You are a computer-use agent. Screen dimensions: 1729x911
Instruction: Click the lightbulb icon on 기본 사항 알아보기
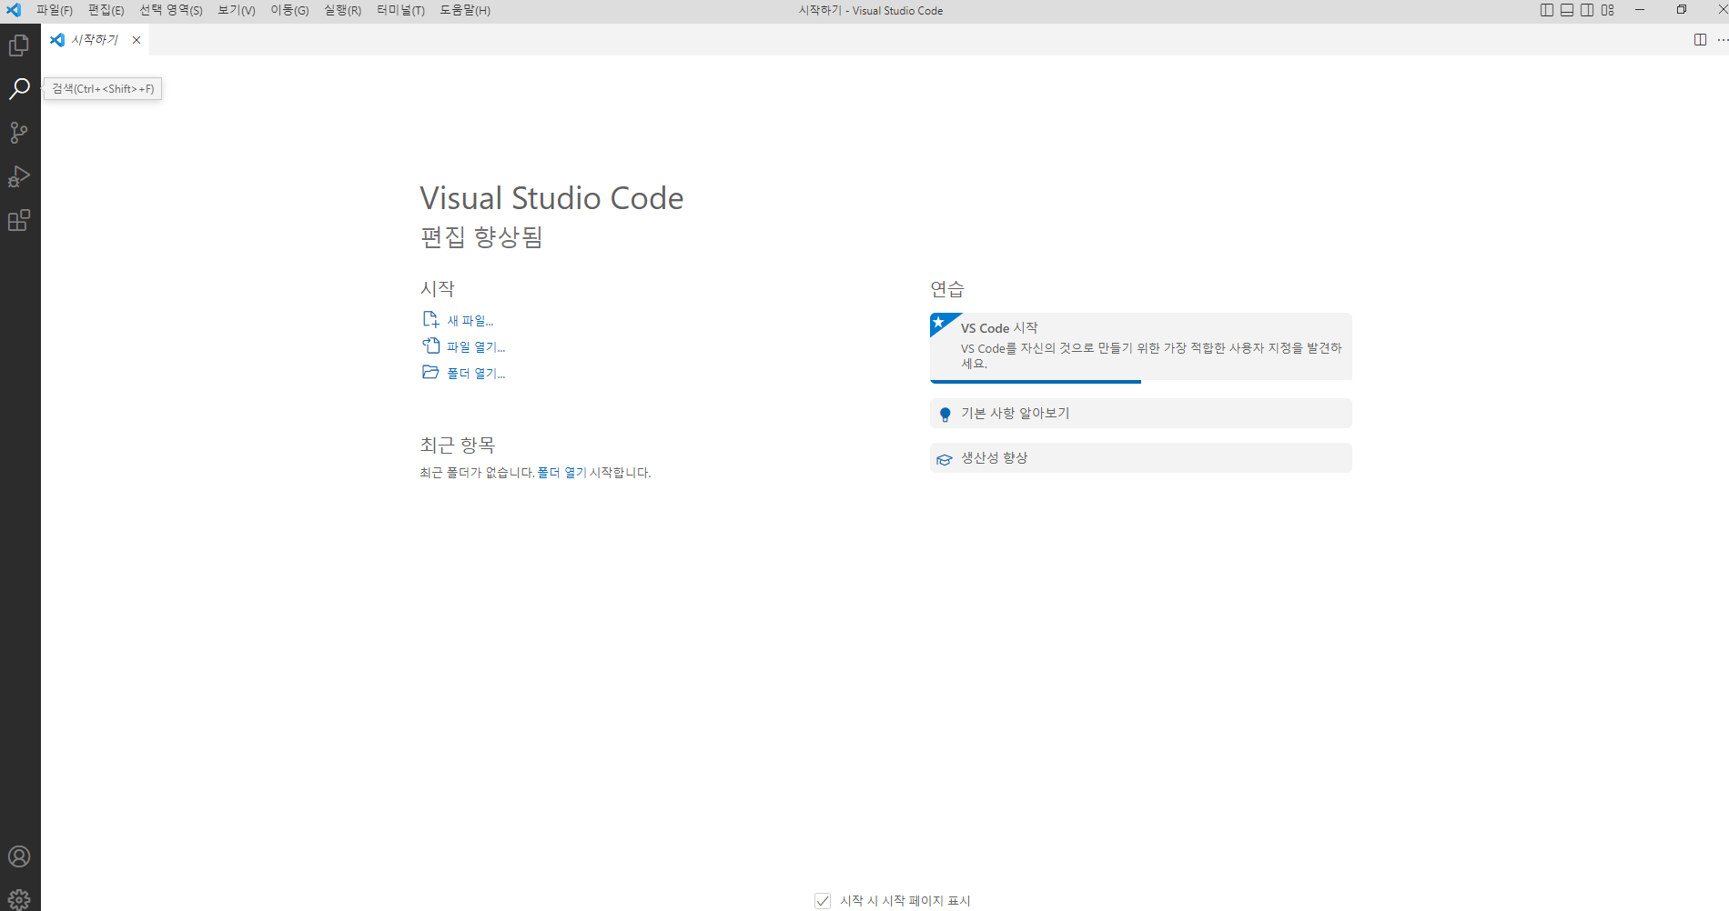point(945,415)
